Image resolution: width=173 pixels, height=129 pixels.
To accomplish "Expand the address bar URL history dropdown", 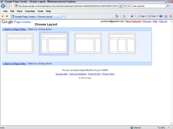I will tap(121, 6).
